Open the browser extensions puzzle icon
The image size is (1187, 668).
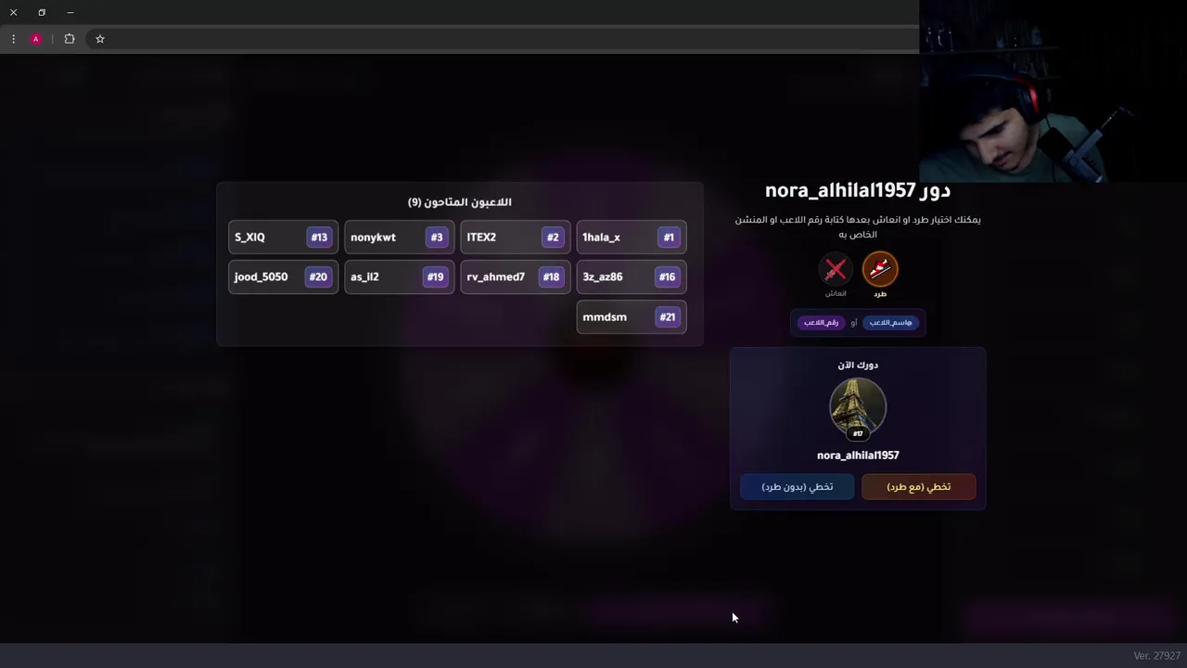tap(70, 39)
